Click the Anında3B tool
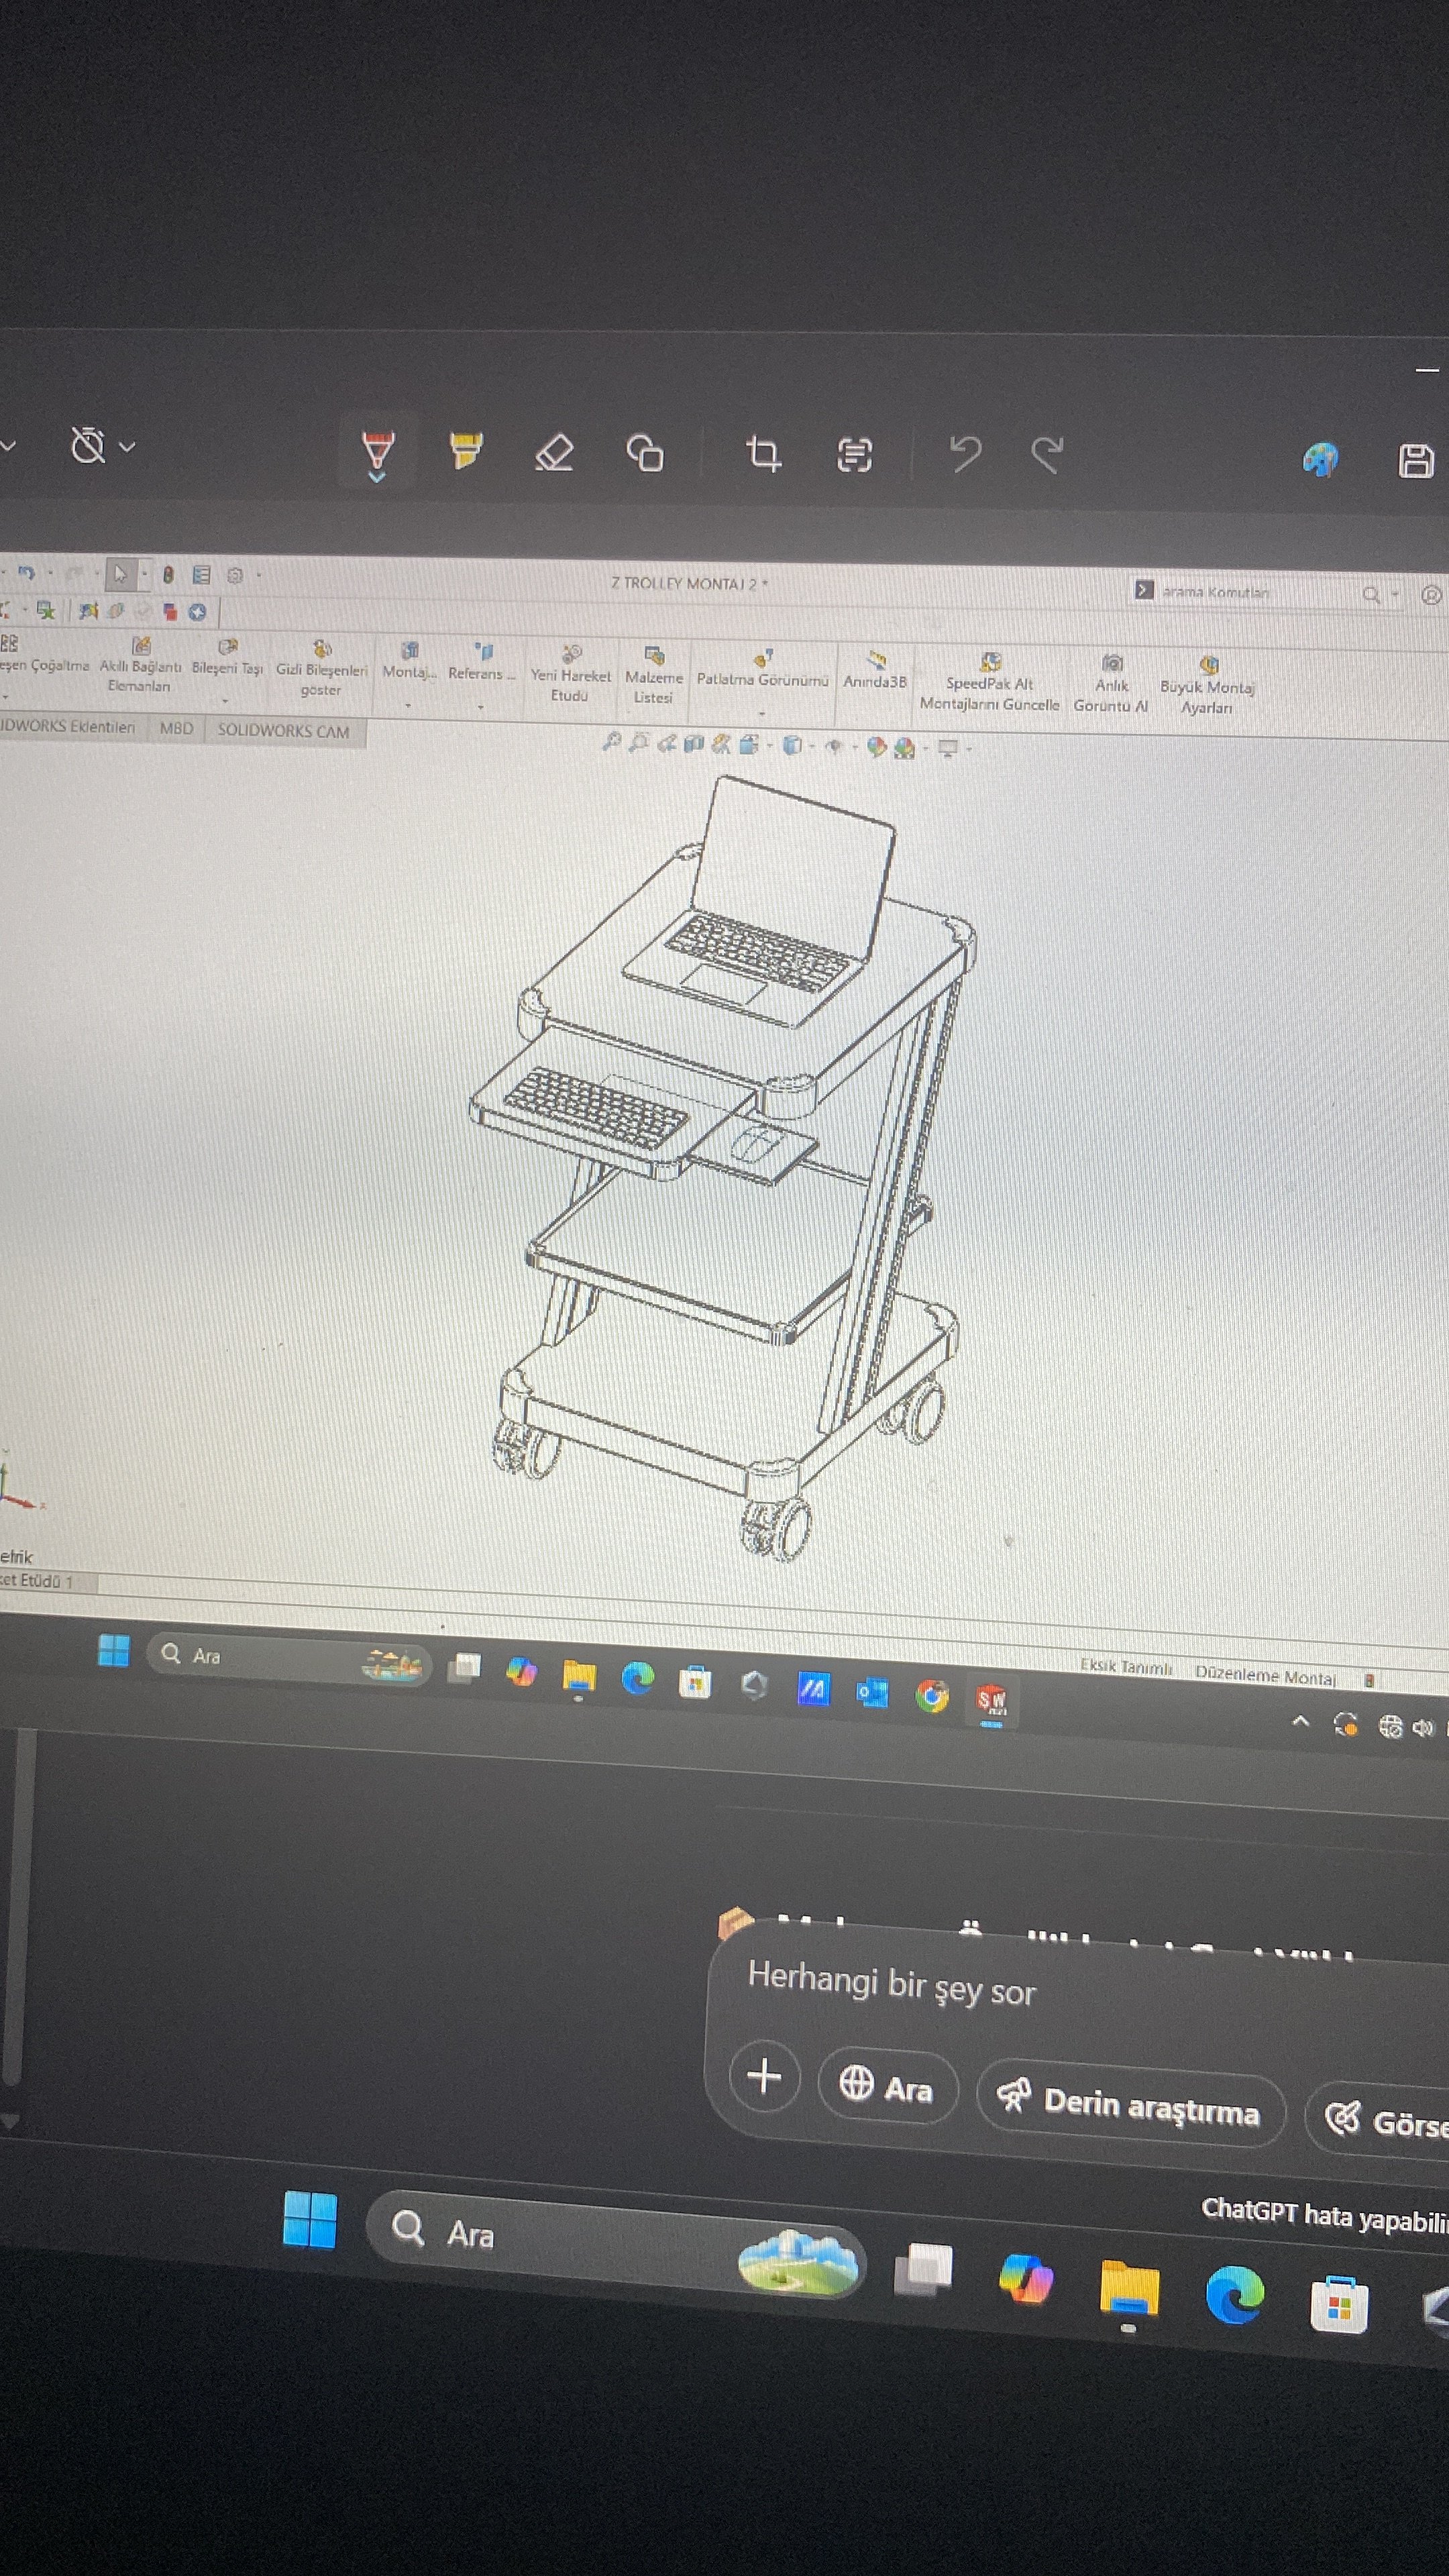 (x=875, y=669)
